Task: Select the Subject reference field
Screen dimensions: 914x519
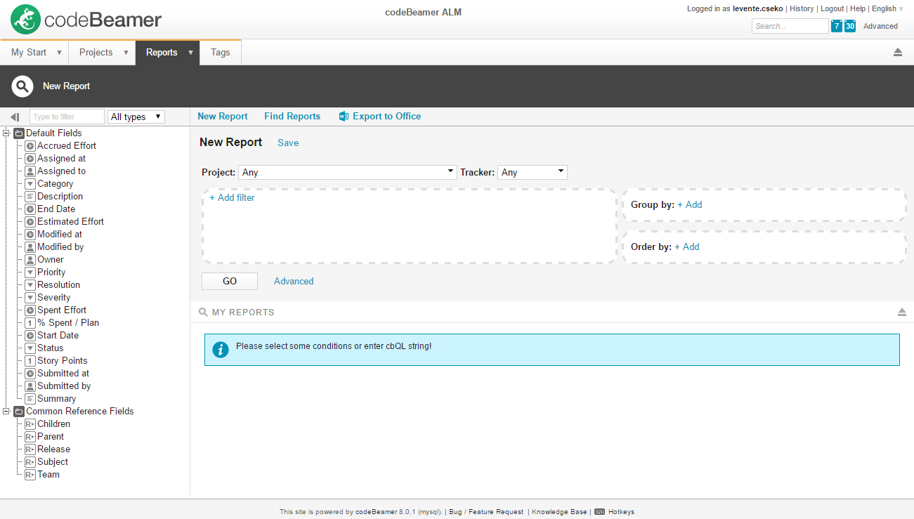Action: (x=53, y=462)
